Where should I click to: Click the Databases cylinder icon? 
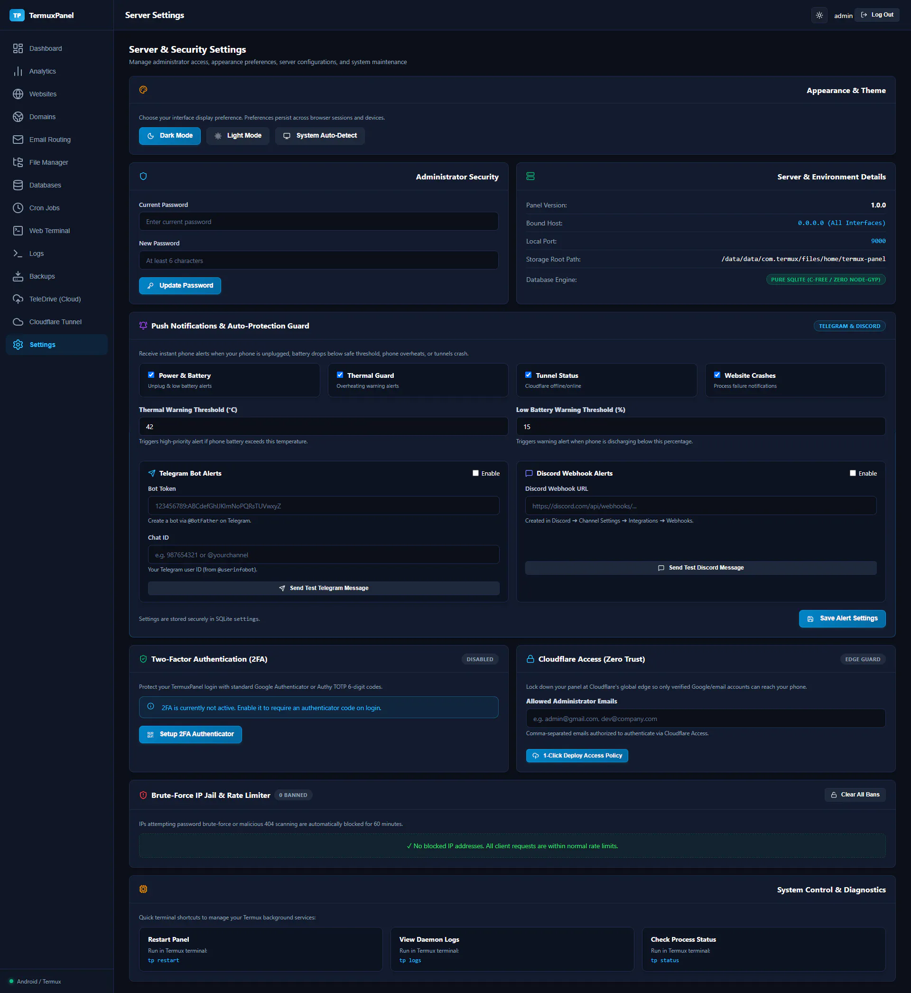click(x=18, y=185)
